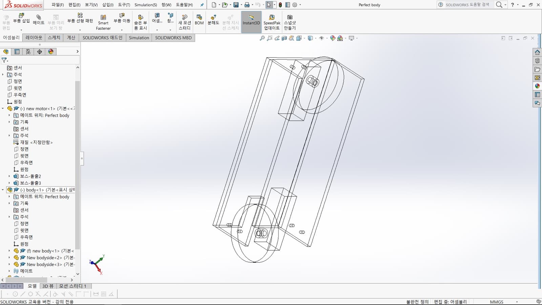Click the SOLIDWORKS Resources home icon
Viewport: 542px width, 305px height.
point(537,52)
